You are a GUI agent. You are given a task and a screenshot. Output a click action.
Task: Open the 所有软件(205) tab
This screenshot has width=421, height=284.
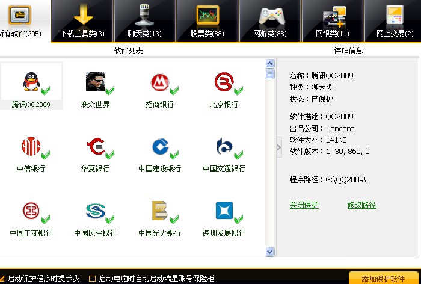(24, 21)
